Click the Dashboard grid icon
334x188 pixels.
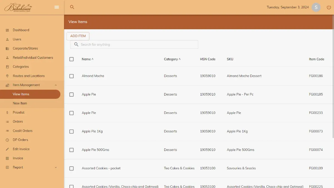7,30
